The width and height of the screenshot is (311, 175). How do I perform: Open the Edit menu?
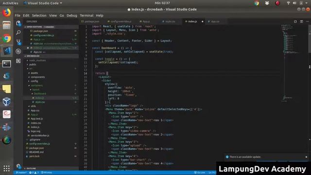[26, 16]
